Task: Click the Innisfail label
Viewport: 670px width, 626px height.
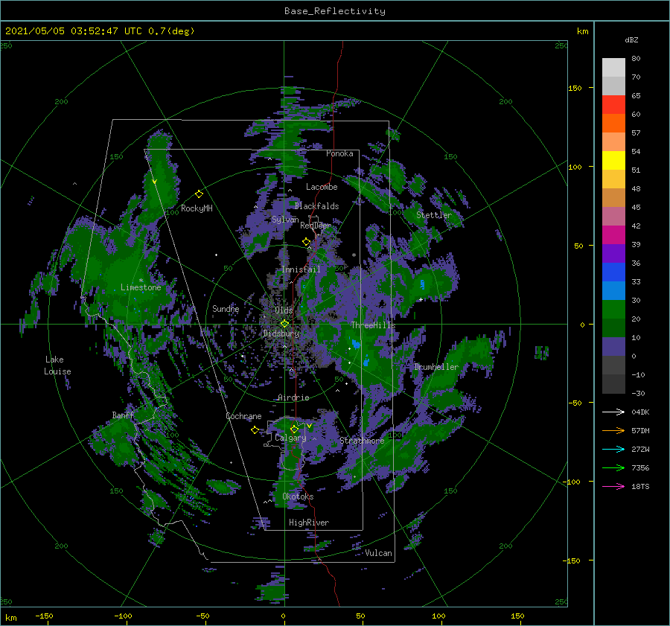Action: tap(301, 269)
